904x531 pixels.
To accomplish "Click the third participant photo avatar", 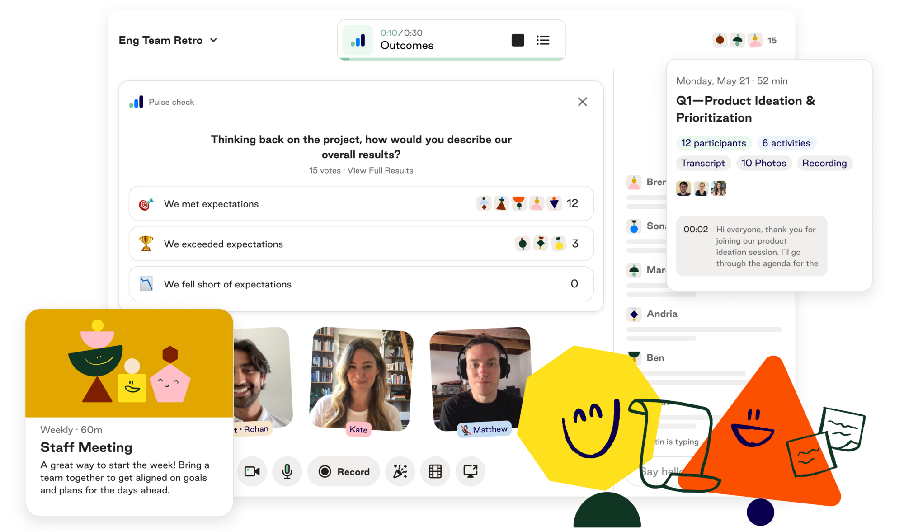I will point(719,188).
